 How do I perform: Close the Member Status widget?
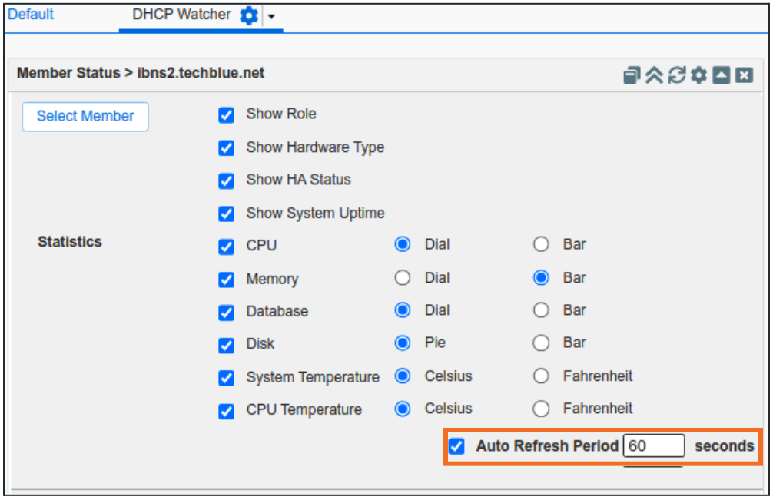pos(742,75)
